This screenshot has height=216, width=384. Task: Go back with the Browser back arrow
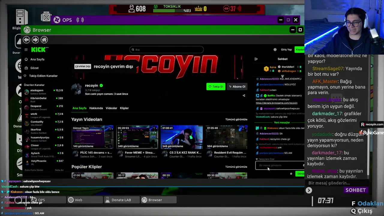26,40
